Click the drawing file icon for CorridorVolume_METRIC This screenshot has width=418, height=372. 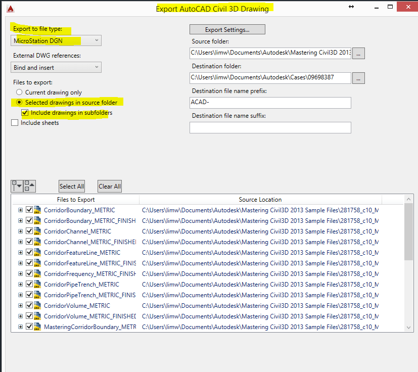(x=37, y=305)
